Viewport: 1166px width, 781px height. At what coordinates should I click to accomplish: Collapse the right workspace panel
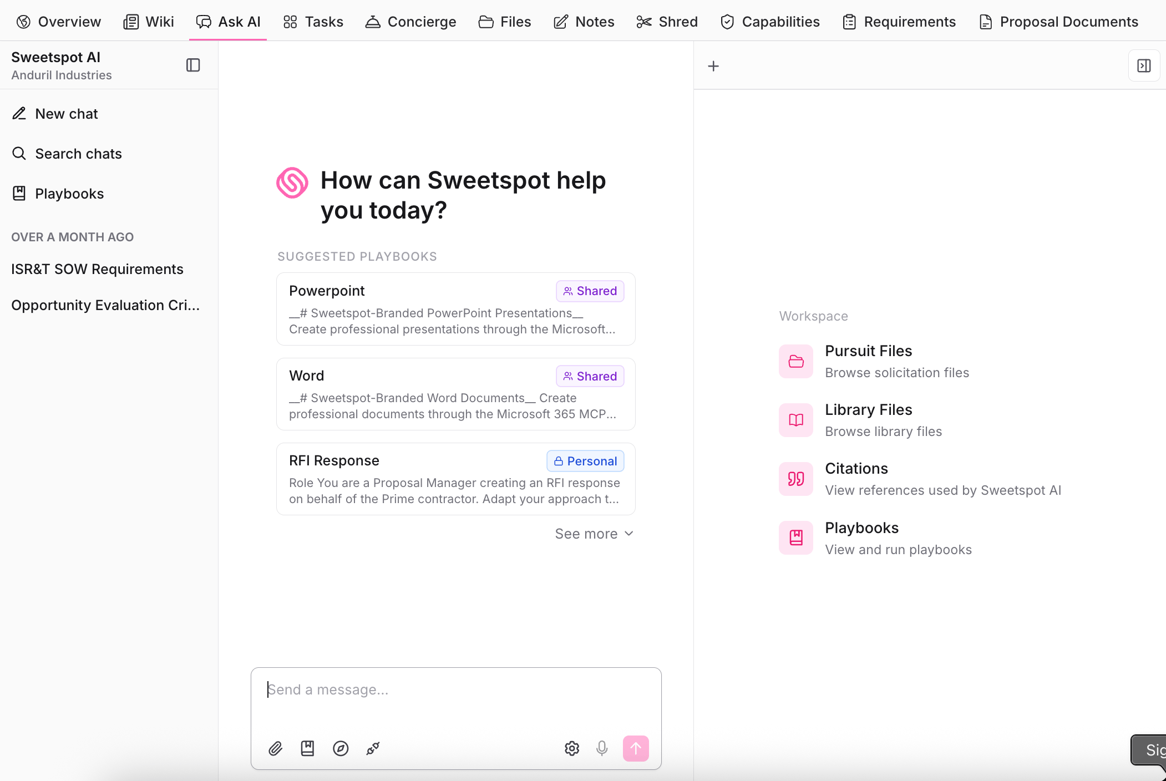pyautogui.click(x=1144, y=66)
